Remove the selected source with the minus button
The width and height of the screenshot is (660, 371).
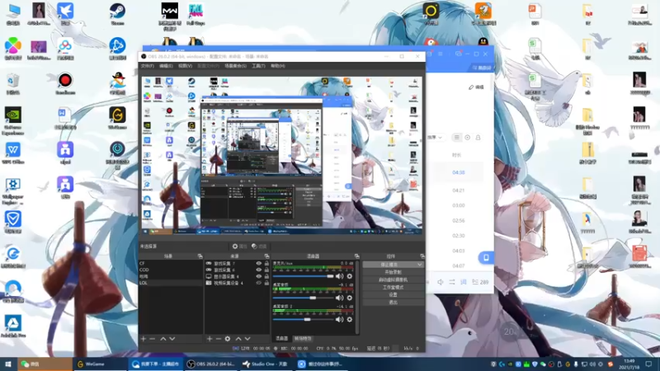pyautogui.click(x=219, y=339)
